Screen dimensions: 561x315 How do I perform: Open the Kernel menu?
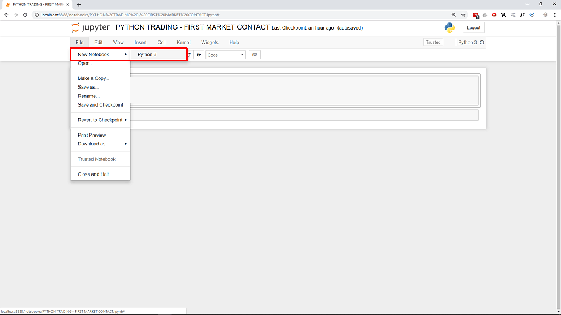[x=184, y=43]
